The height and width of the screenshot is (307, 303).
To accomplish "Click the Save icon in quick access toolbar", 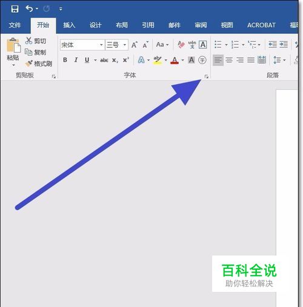I will [15, 9].
